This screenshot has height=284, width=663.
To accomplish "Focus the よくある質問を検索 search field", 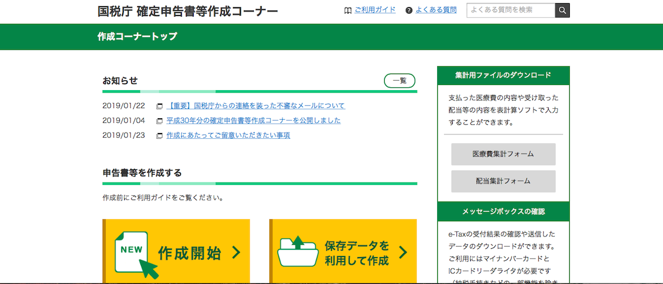I will pyautogui.click(x=510, y=10).
